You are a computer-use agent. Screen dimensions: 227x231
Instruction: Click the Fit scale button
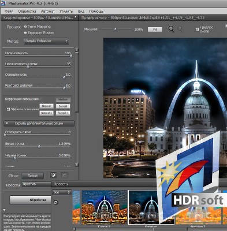coord(155,29)
